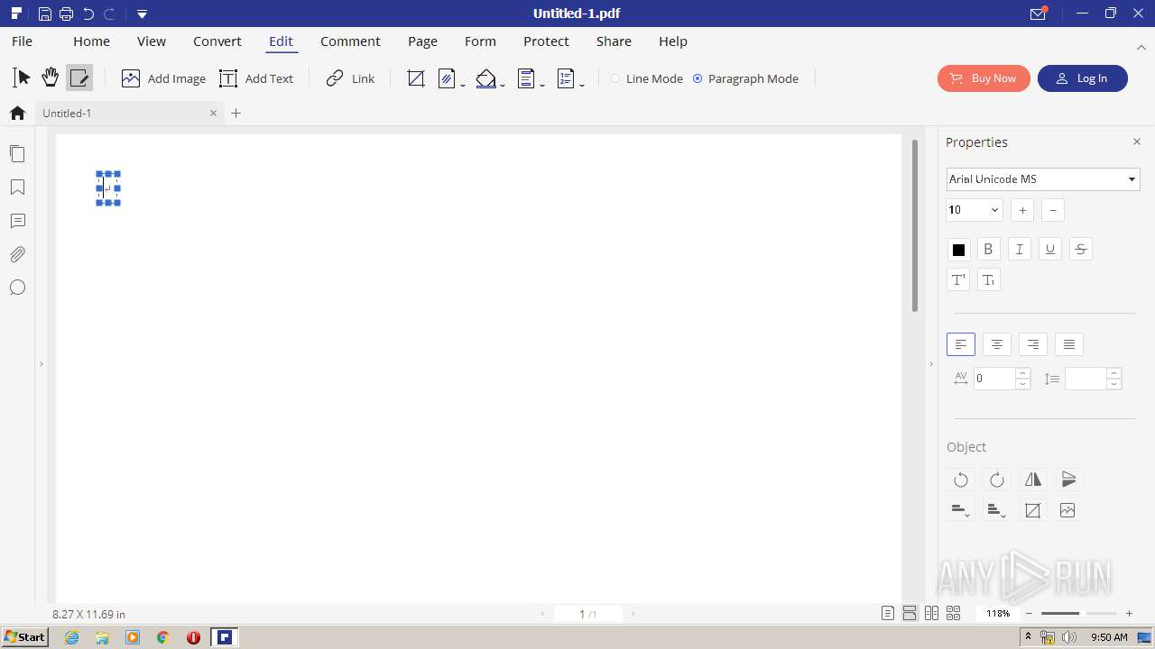1155x649 pixels.
Task: Open the Attachments paperclip panel
Action: pos(17,254)
